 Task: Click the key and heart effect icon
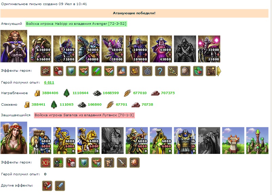(x=198, y=71)
